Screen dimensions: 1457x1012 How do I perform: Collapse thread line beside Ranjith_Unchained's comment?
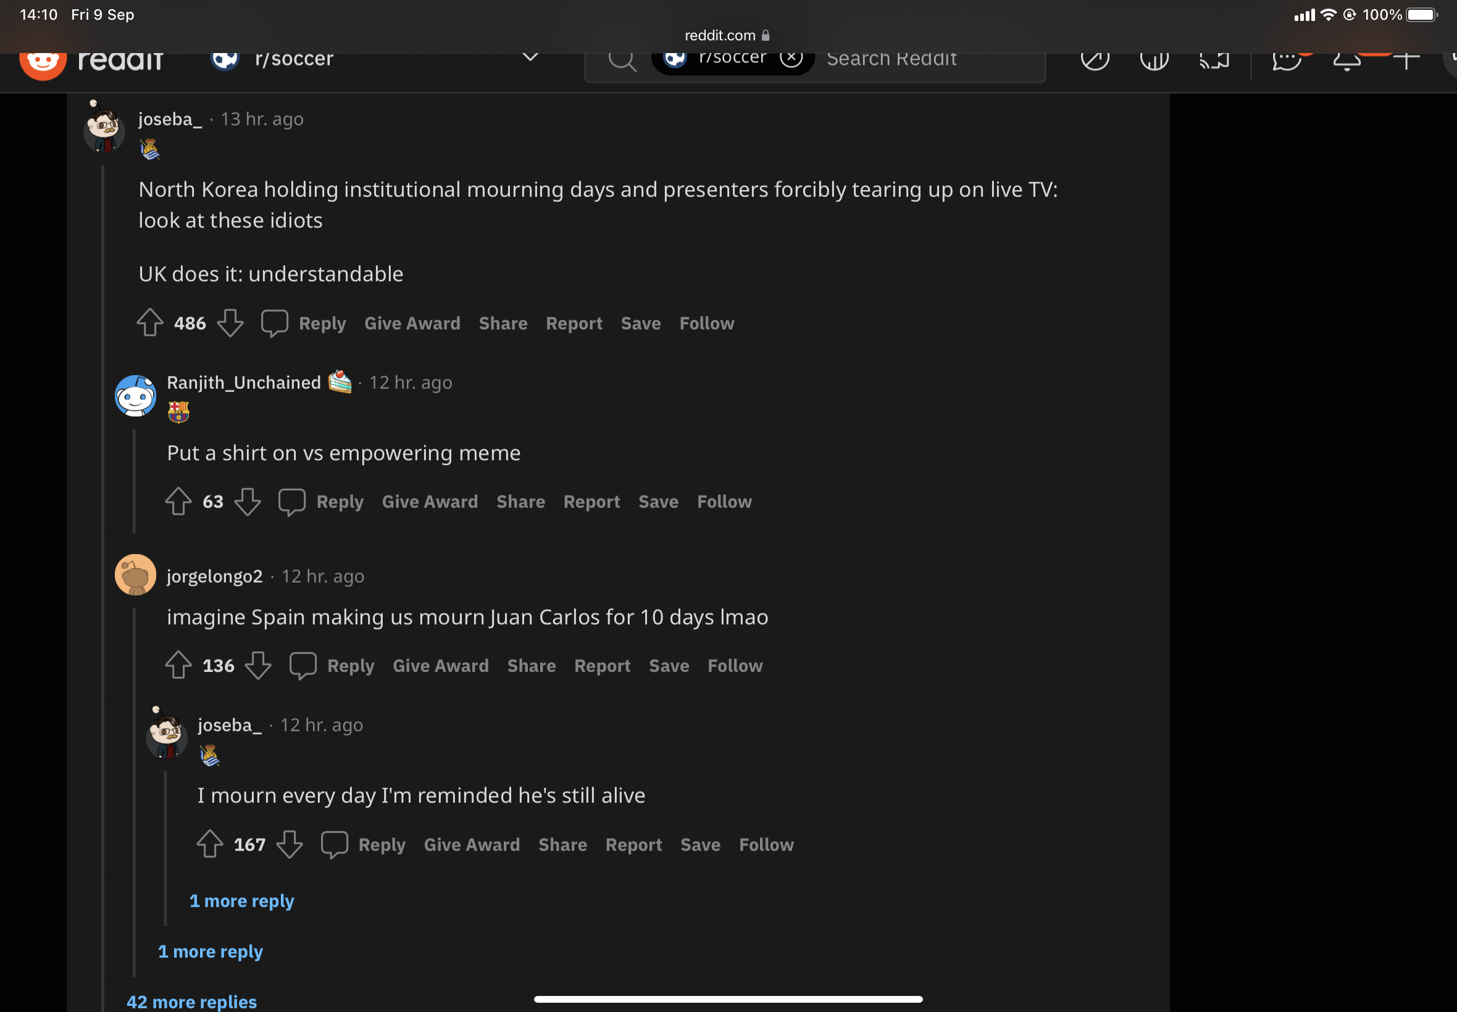click(134, 481)
